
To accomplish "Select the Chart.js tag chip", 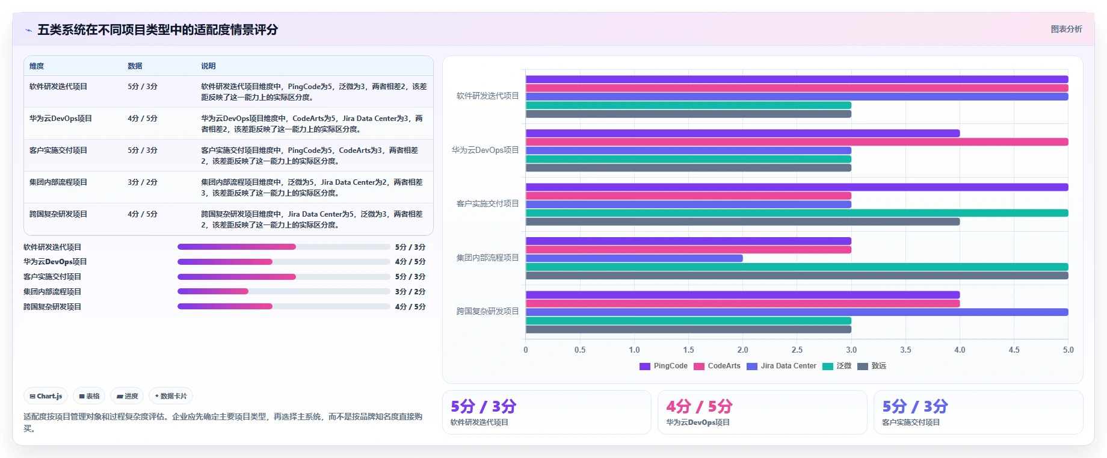I will point(46,396).
